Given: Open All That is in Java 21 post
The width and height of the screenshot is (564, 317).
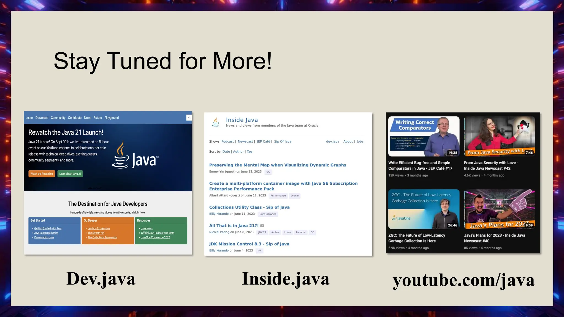Looking at the screenshot, I should coord(234,226).
